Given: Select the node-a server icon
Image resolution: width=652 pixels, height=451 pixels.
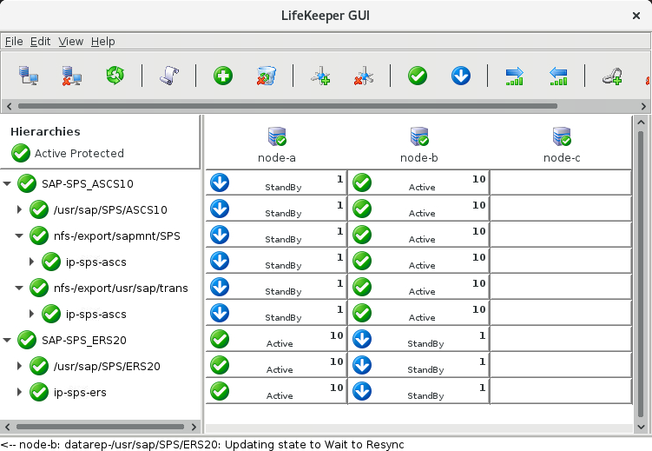Looking at the screenshot, I should click(x=277, y=136).
